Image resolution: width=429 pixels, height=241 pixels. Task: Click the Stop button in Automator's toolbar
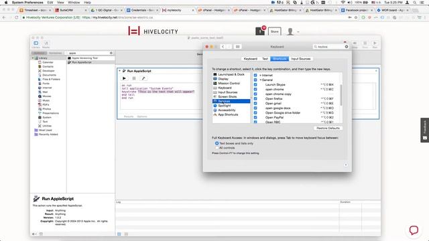pos(365,43)
